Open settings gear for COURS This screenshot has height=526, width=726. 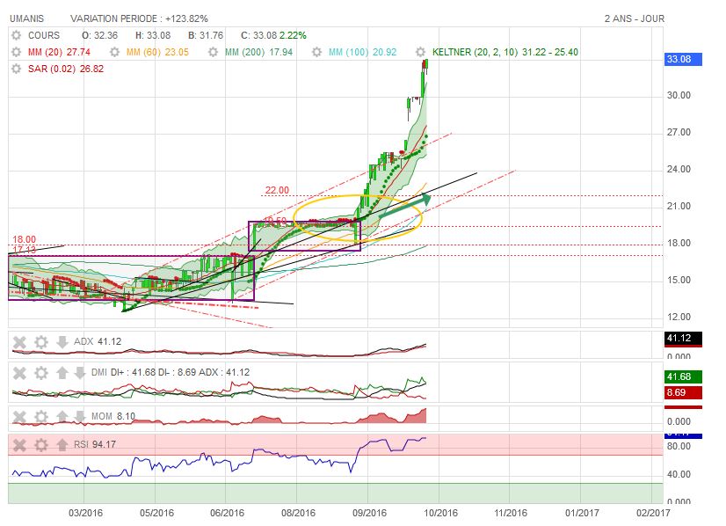pyautogui.click(x=16, y=35)
